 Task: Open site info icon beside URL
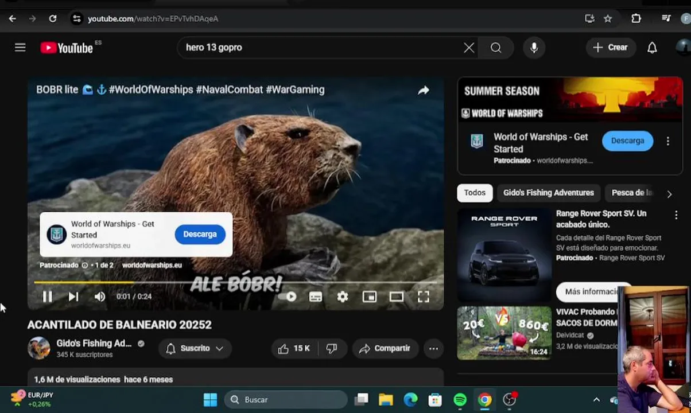[x=76, y=18]
